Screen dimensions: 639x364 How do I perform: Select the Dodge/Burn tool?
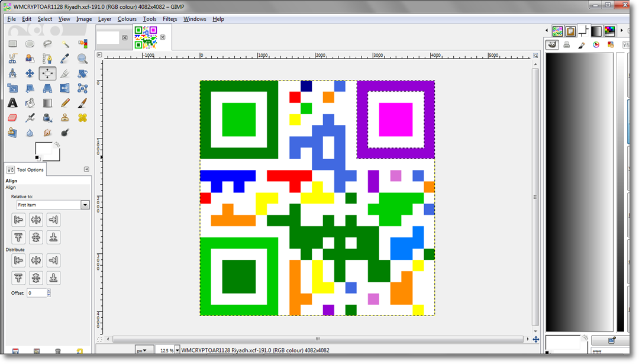coord(65,133)
